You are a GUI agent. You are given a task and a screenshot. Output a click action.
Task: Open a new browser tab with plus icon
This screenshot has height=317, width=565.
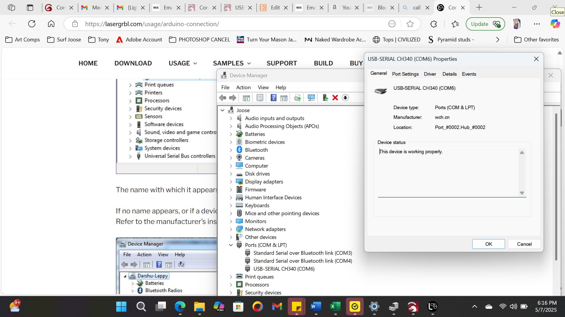479,8
